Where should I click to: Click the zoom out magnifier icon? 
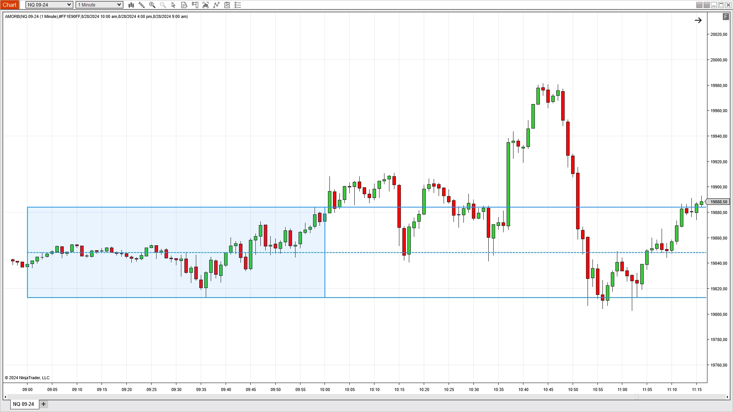pos(163,5)
